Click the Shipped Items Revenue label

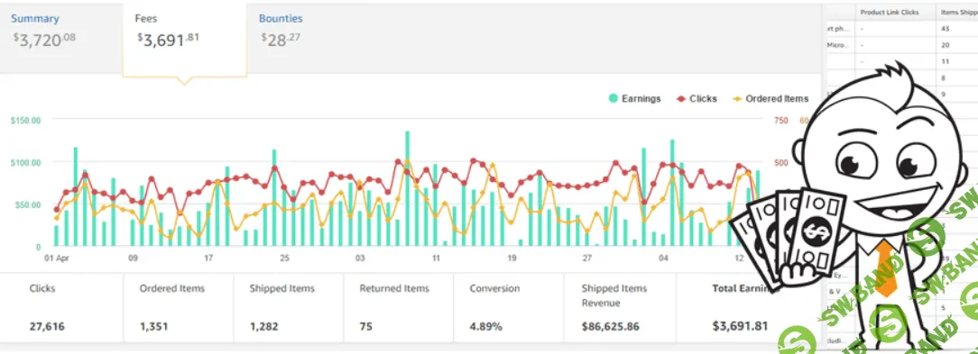click(614, 296)
